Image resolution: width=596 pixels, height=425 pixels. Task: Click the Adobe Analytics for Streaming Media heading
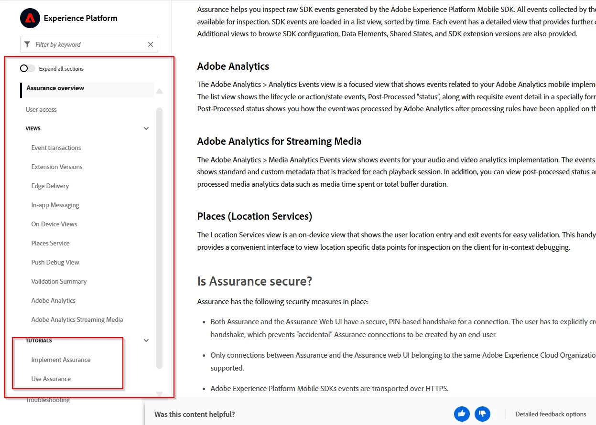(279, 141)
